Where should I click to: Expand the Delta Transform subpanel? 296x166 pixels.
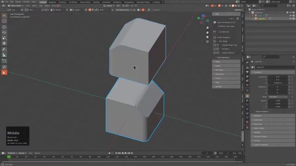click(x=262, y=112)
